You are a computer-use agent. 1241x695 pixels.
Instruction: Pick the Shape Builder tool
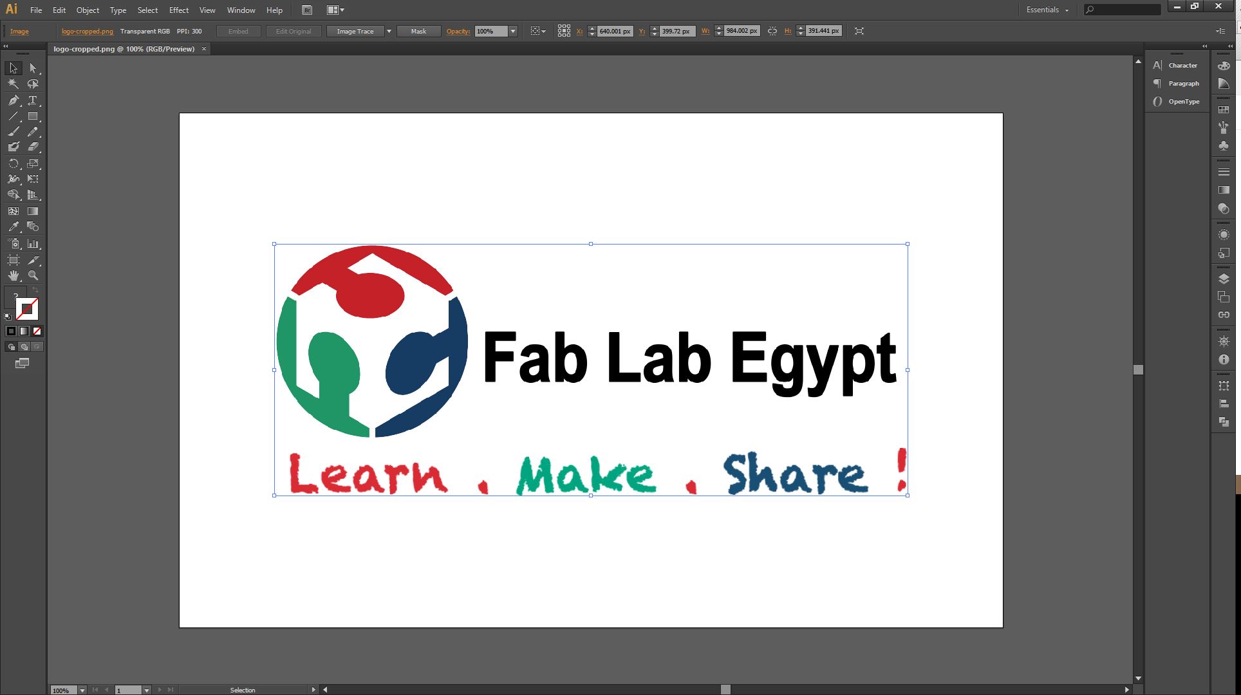pos(13,194)
